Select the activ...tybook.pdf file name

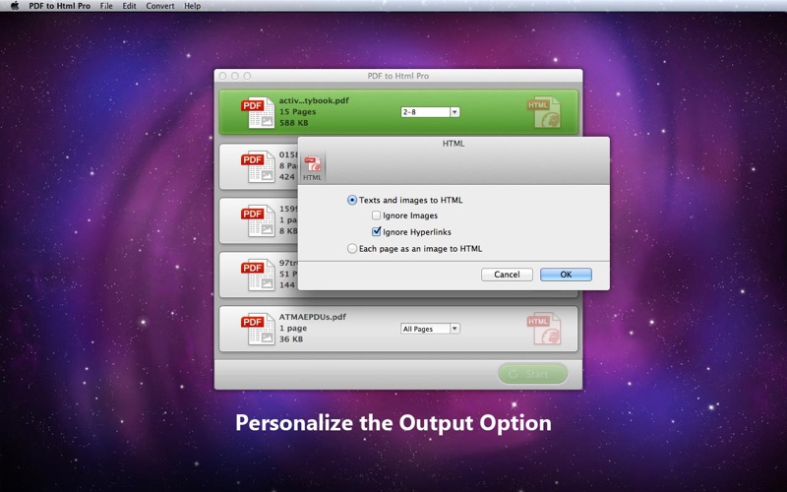tap(314, 100)
